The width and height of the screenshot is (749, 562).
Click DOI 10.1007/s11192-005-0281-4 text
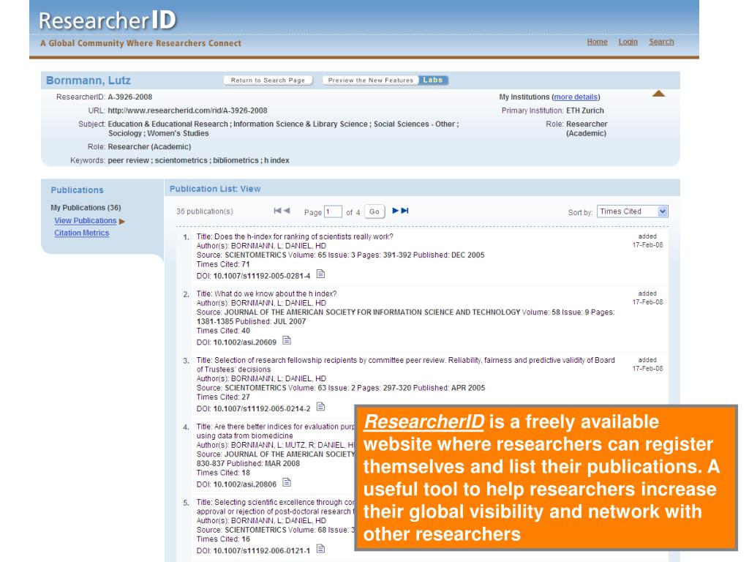[262, 276]
